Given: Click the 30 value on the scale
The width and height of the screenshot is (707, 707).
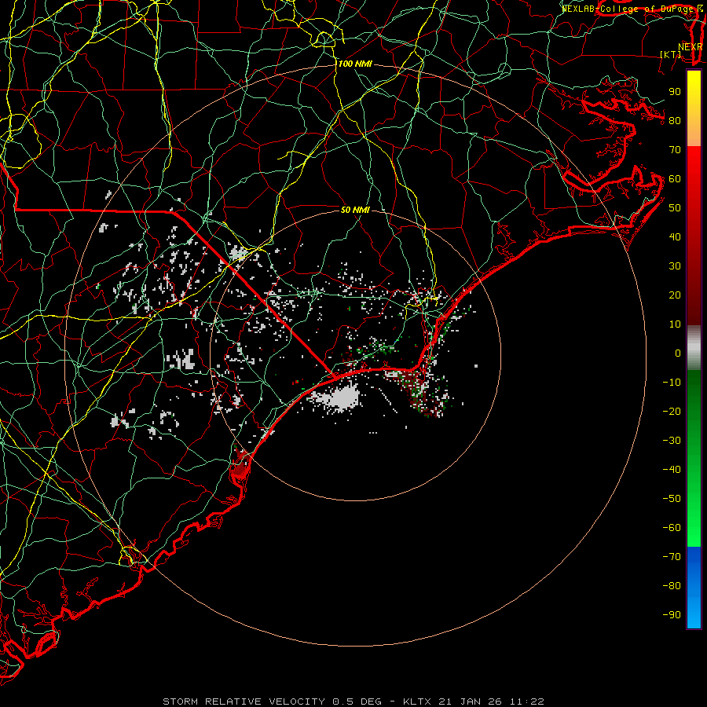Looking at the screenshot, I should [675, 266].
